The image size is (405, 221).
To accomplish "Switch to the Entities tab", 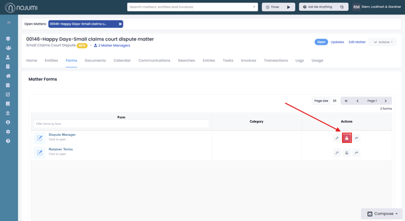I will [51, 60].
